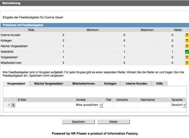Select the Kollegen tab

coord(110,84)
